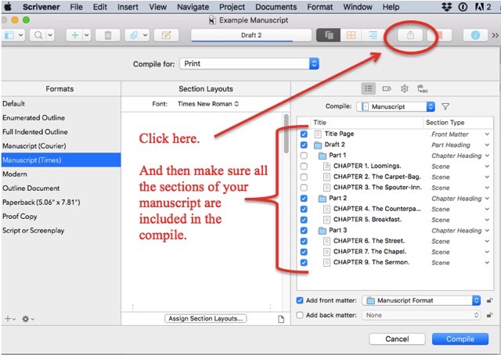
Task: Click lock icon next to back matter
Action: pyautogui.click(x=489, y=315)
